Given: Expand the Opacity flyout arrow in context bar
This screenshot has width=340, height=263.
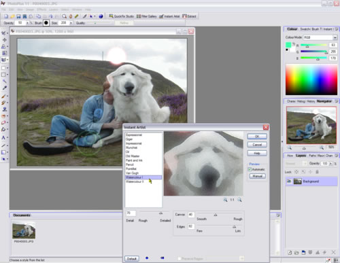Looking at the screenshot, I should tap(27, 23).
